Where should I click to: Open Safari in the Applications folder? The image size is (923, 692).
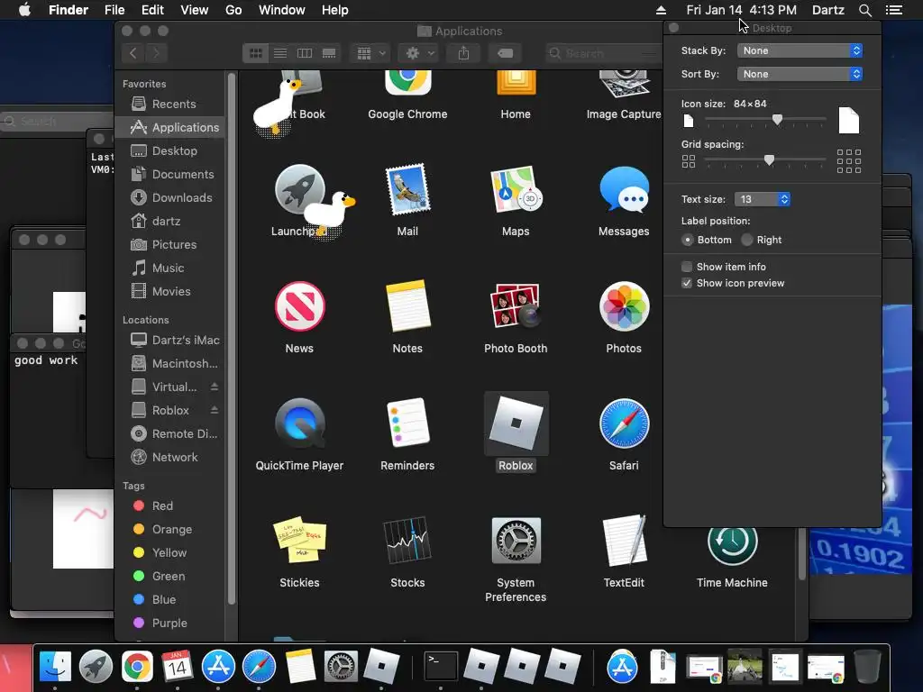point(624,423)
